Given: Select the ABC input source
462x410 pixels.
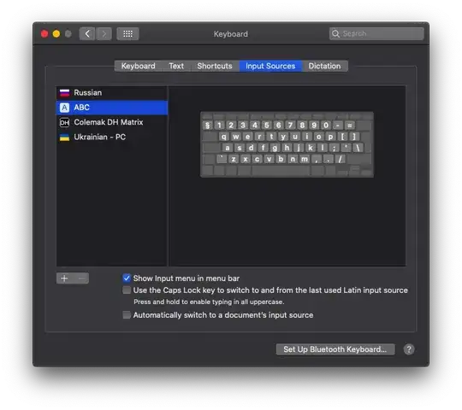Looking at the screenshot, I should click(x=112, y=108).
